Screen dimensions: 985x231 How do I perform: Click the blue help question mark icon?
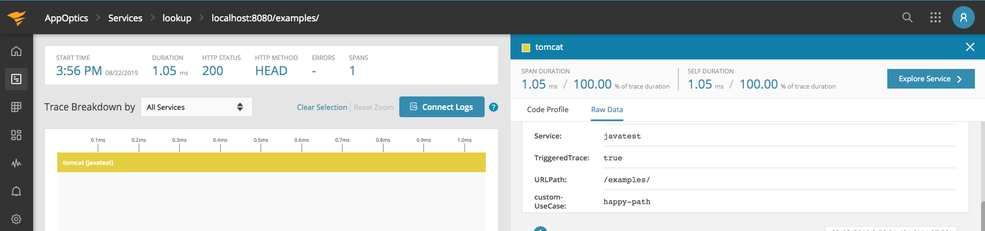(494, 107)
